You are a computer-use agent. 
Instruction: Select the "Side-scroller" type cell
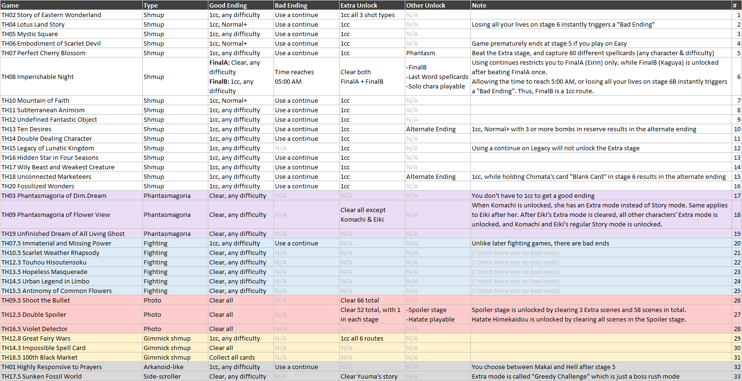[x=175, y=376]
